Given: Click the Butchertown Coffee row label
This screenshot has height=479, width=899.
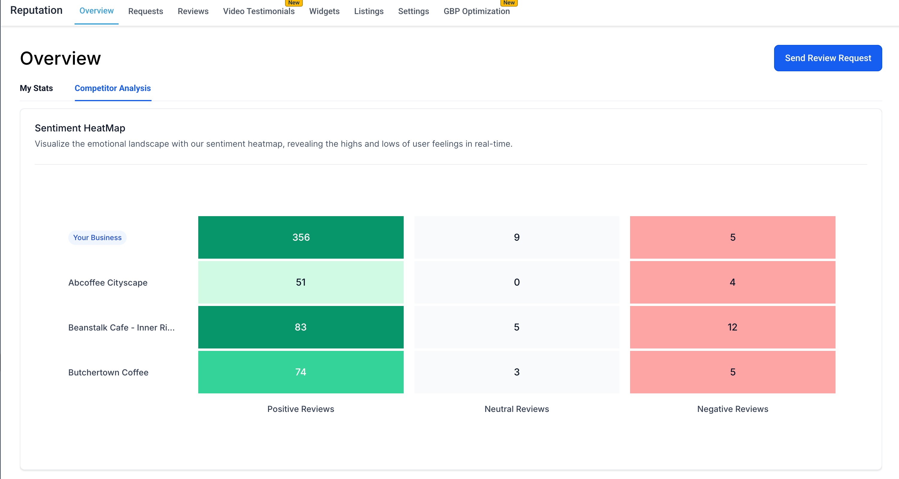Looking at the screenshot, I should click(x=108, y=372).
